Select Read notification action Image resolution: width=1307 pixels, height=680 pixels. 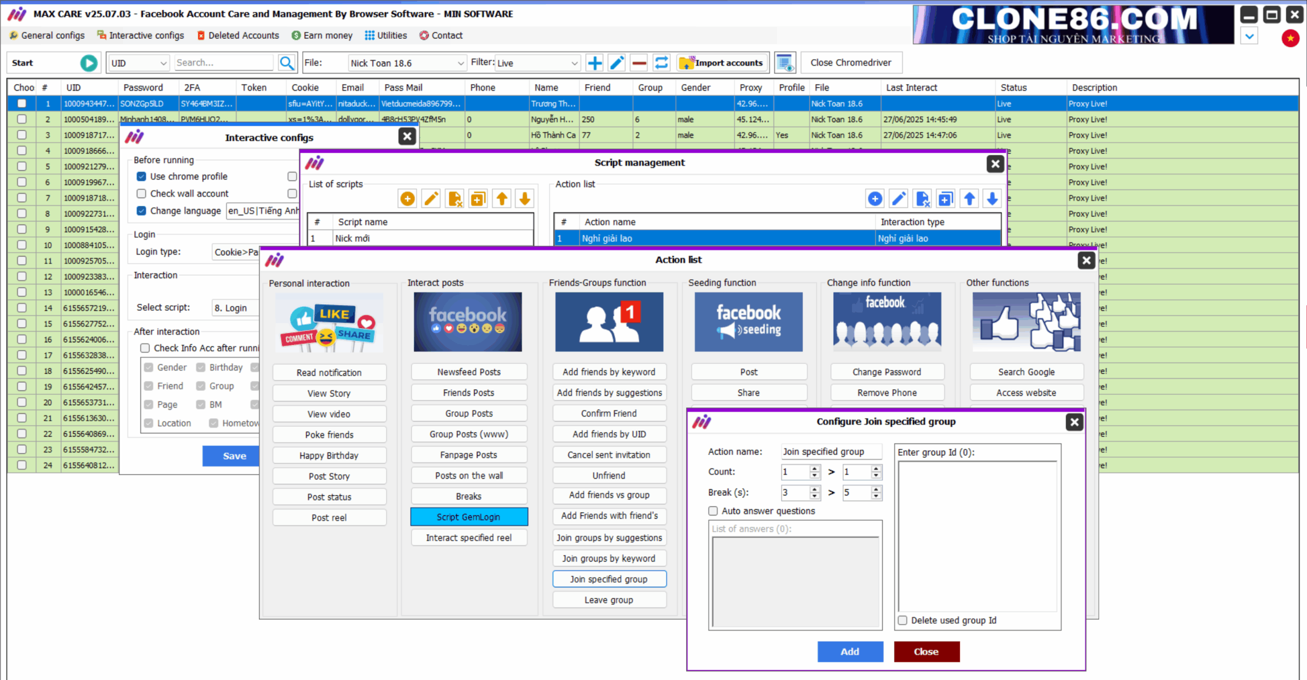[x=329, y=373]
